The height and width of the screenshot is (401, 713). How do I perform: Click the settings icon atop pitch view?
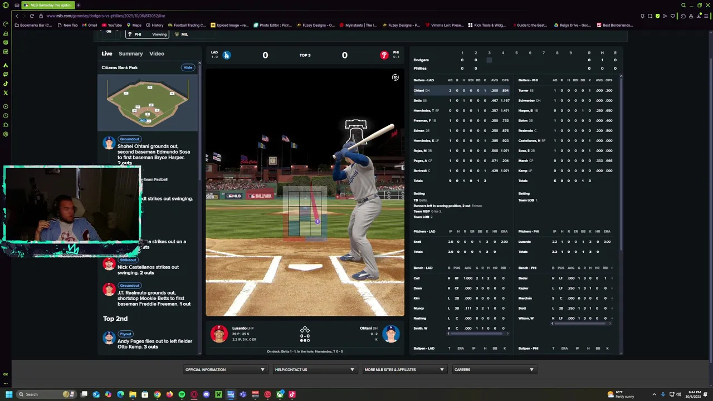point(395,77)
